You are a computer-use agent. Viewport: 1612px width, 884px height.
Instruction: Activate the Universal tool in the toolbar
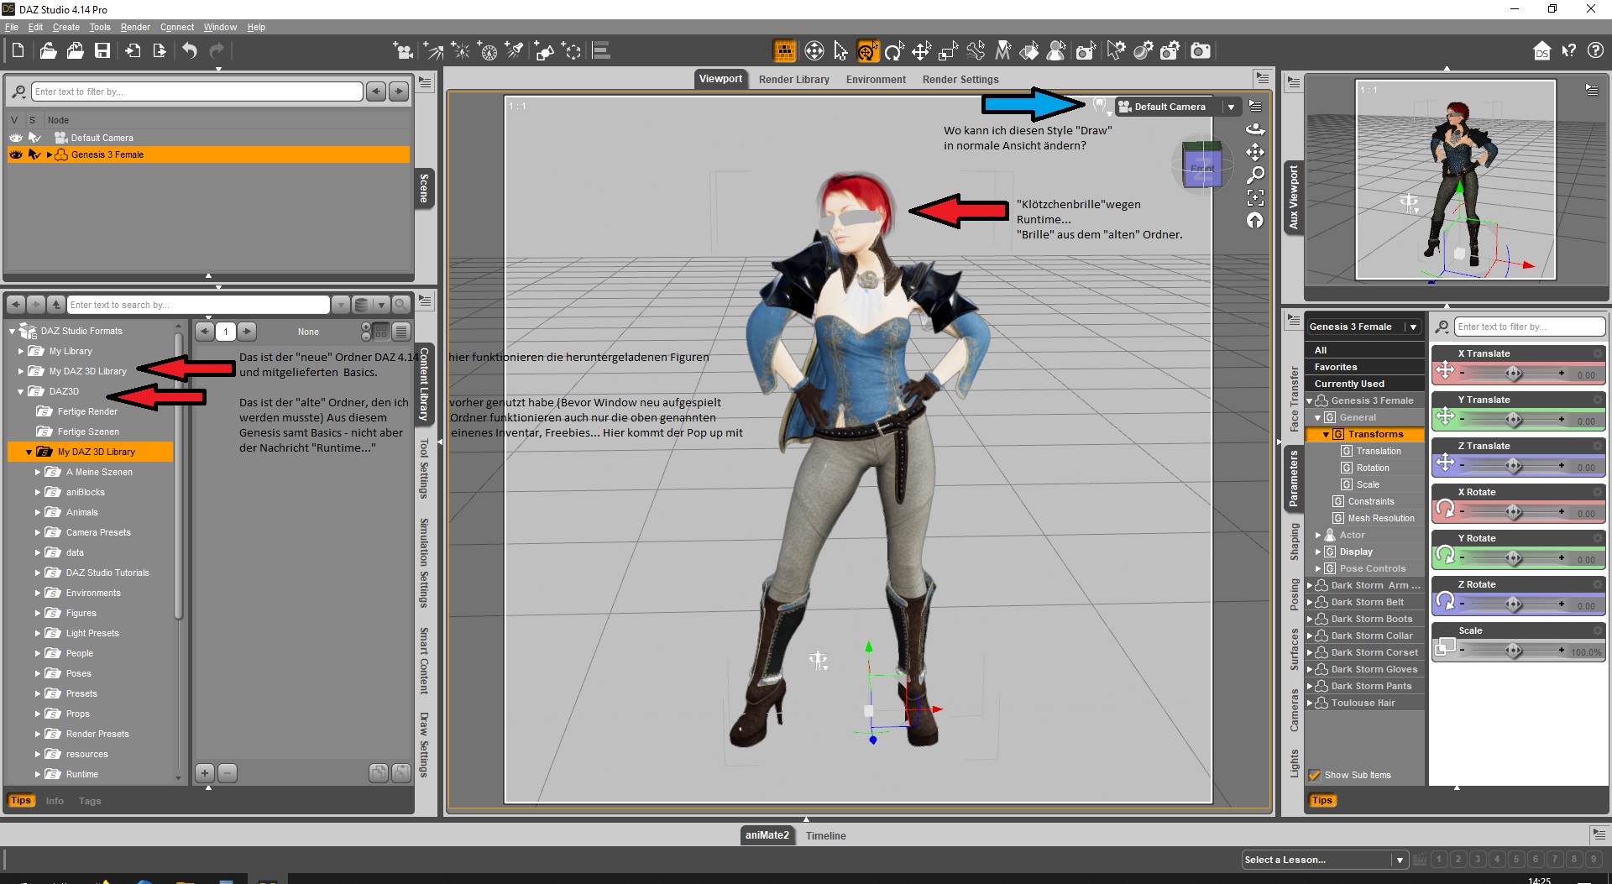tap(868, 51)
